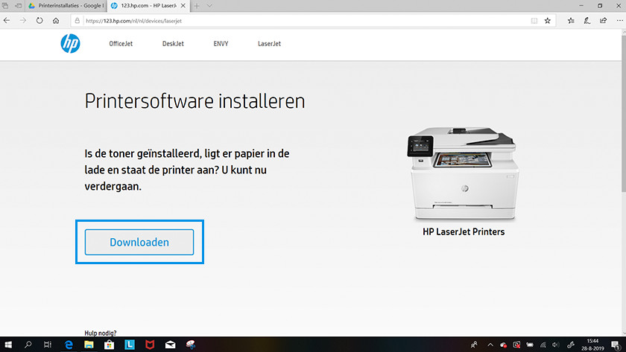Open the OfficeJet menu item
This screenshot has width=626, height=352.
[x=121, y=44]
